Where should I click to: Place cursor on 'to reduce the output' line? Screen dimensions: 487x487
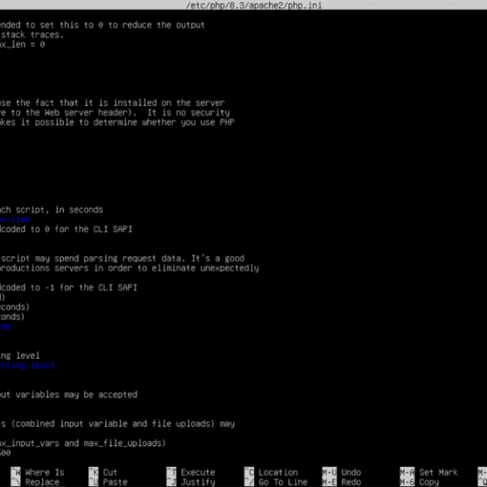coord(102,25)
